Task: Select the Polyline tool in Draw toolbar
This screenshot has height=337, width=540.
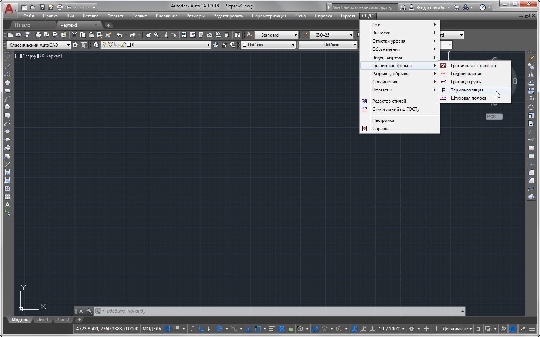Action: 7,74
